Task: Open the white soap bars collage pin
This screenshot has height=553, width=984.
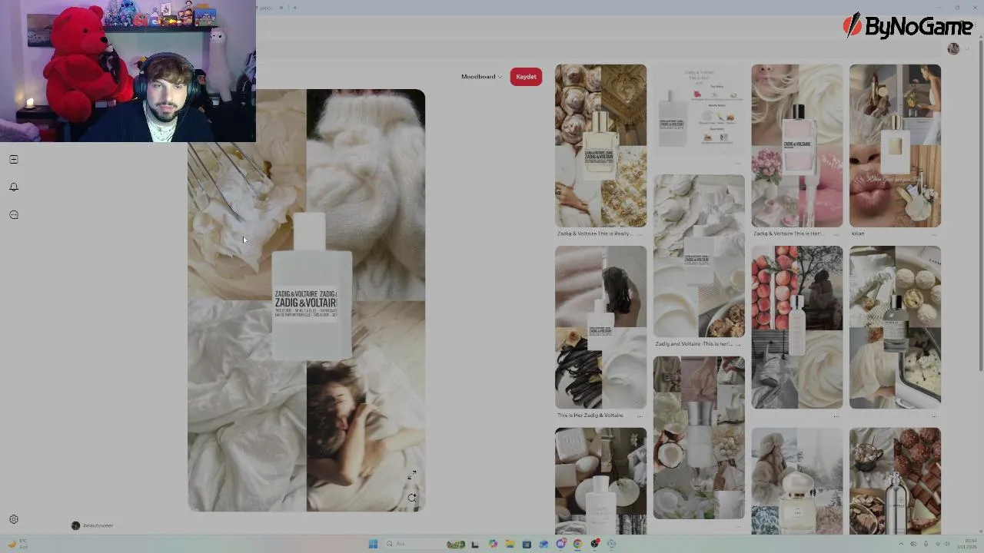Action: click(x=600, y=481)
